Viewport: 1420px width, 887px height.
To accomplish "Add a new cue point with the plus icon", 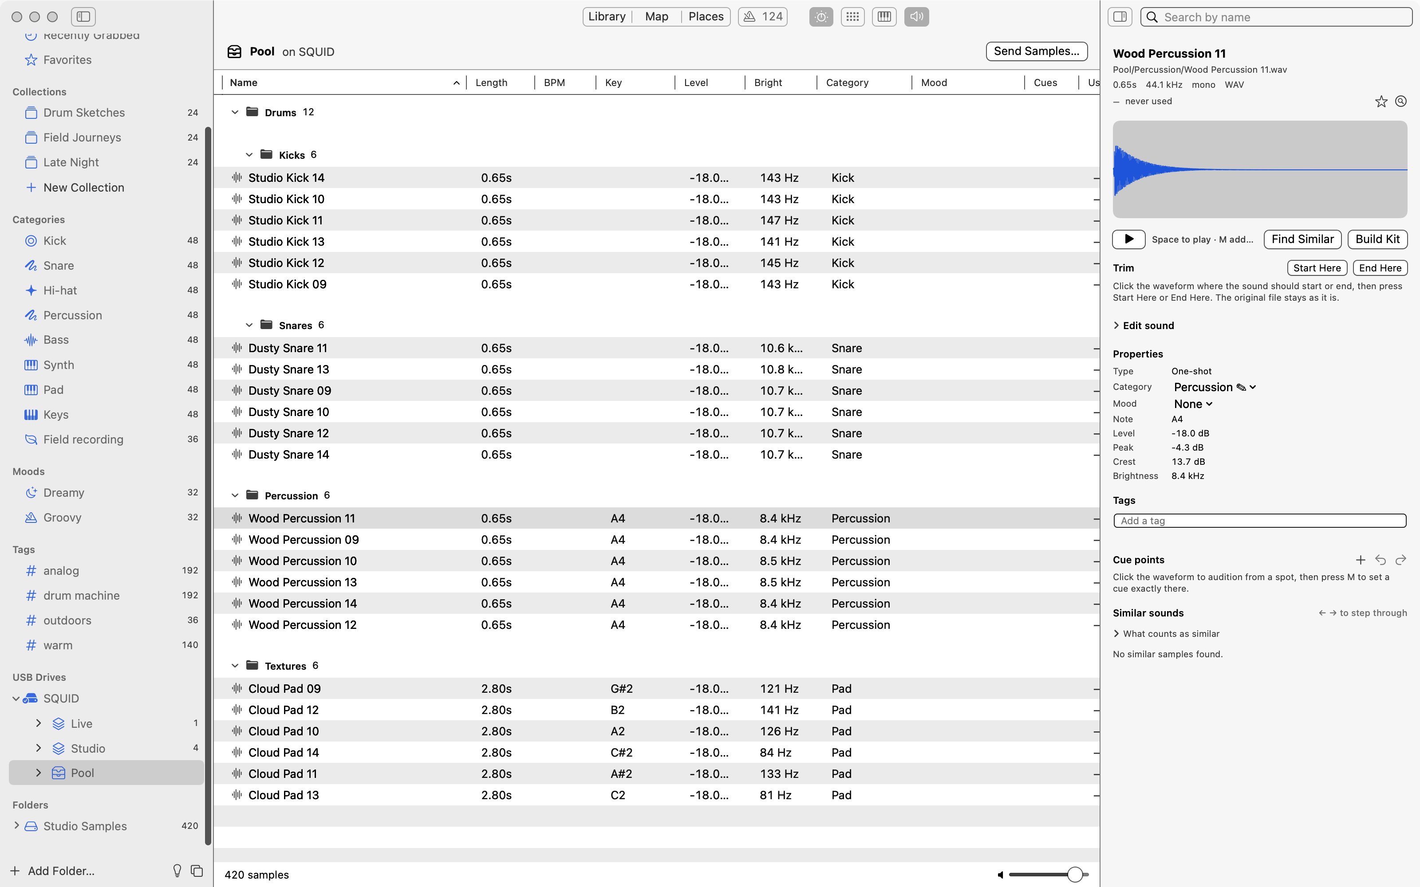I will coord(1361,560).
